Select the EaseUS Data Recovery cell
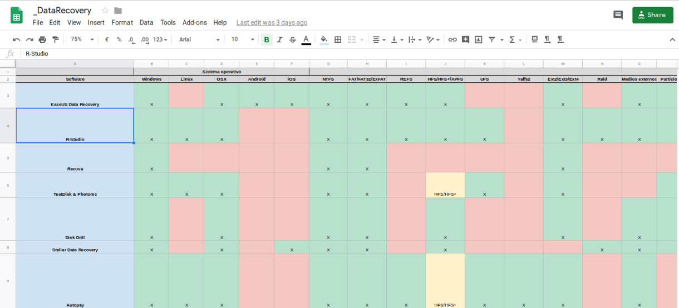This screenshot has height=308, width=679. pos(75,96)
